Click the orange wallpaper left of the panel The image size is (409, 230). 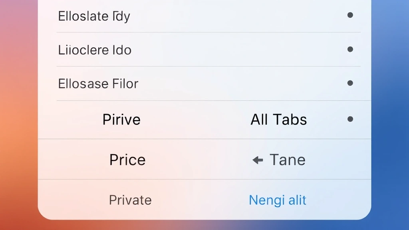pyautogui.click(x=18, y=120)
